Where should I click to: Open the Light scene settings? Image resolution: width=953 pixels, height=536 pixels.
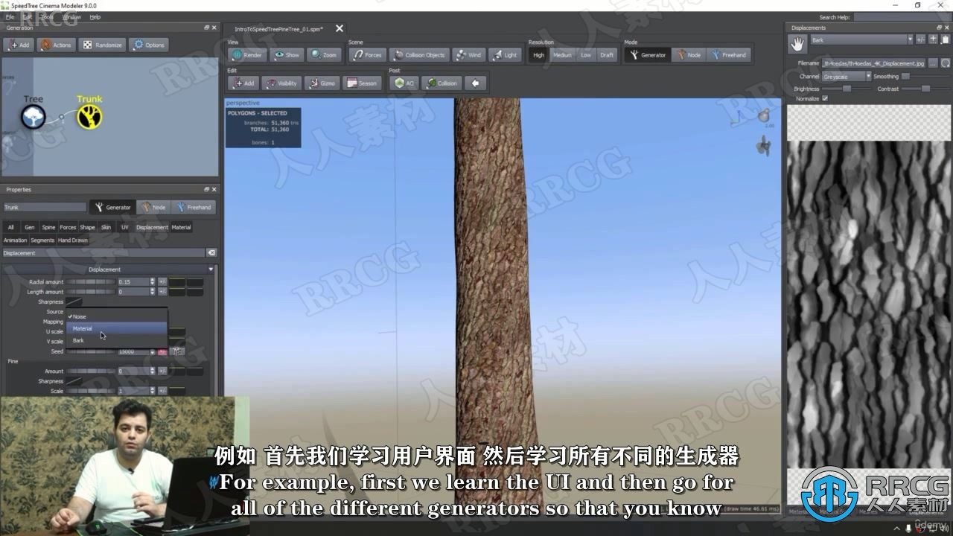[x=504, y=55]
